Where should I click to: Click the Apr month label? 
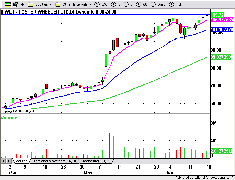[13, 173]
